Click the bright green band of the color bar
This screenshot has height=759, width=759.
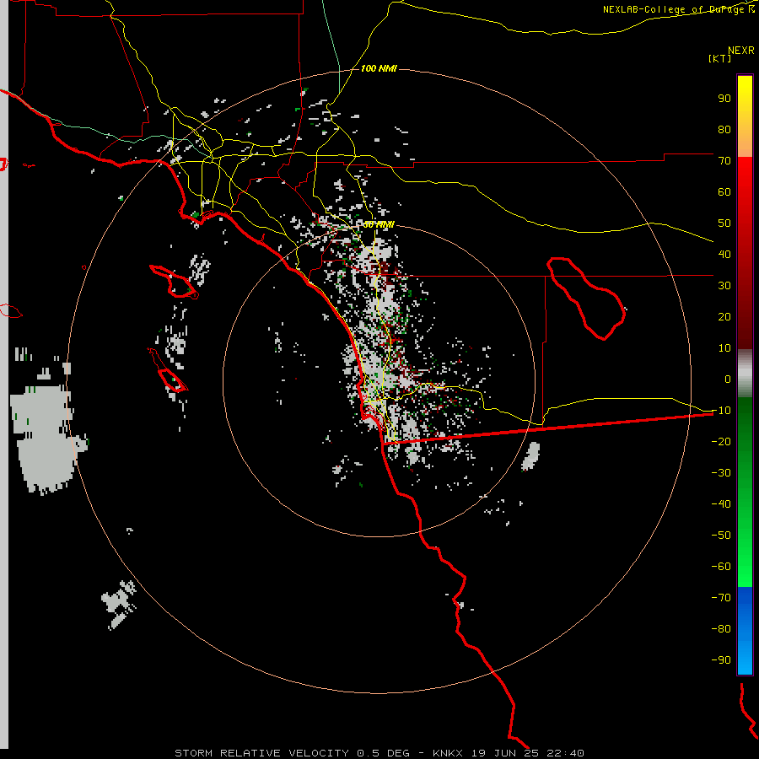point(745,557)
